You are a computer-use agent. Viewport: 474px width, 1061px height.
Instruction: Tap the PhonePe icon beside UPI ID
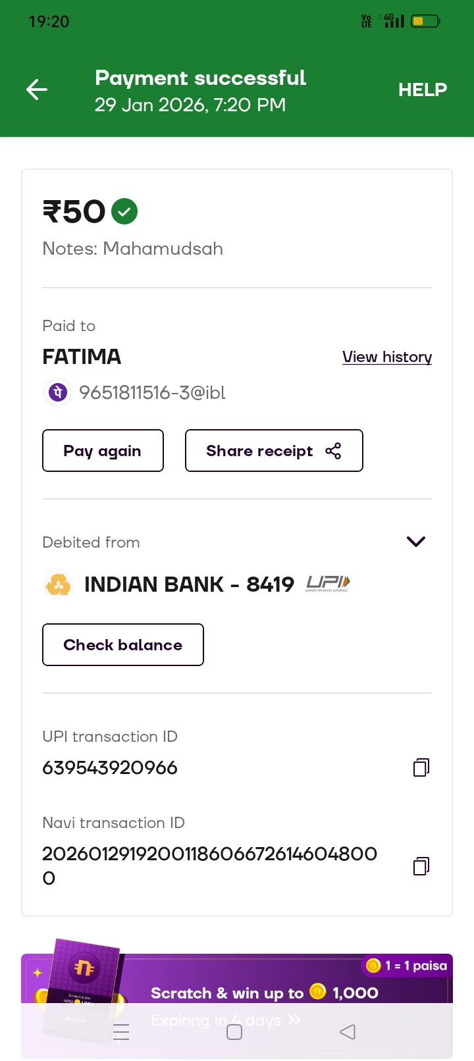(57, 393)
